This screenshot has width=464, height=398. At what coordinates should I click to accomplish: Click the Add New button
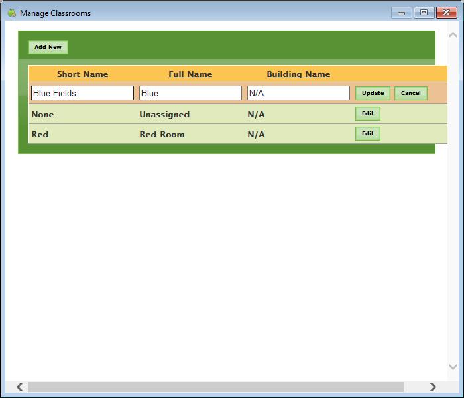coord(48,47)
